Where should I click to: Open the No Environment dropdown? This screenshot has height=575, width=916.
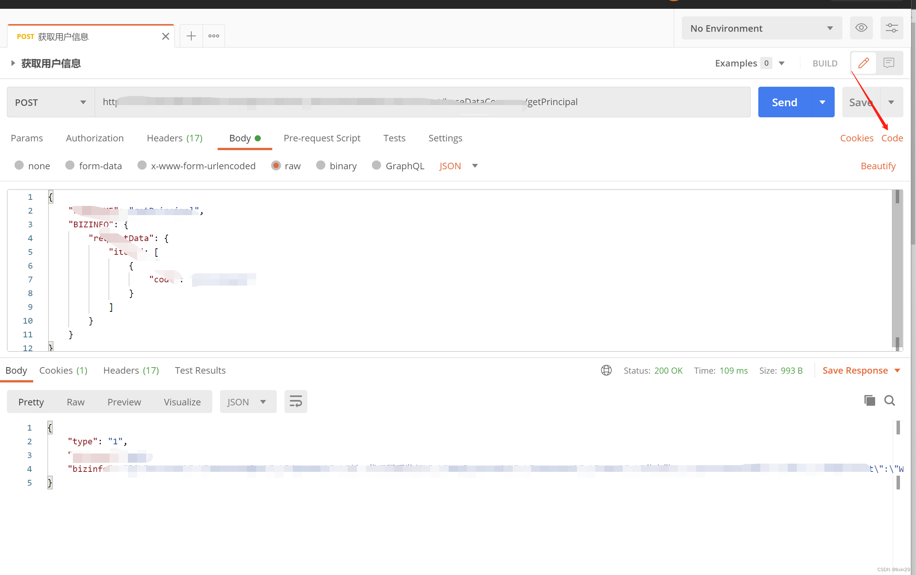761,28
